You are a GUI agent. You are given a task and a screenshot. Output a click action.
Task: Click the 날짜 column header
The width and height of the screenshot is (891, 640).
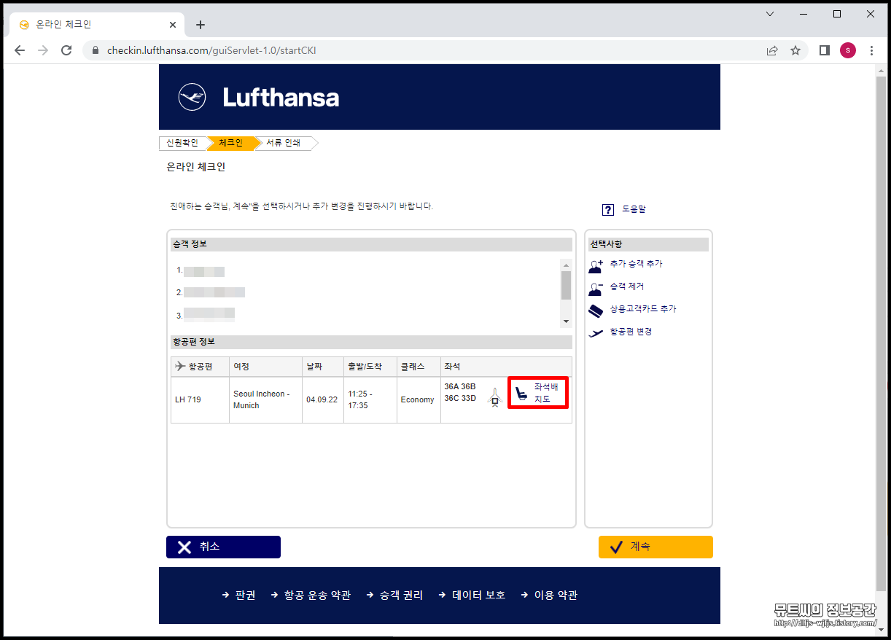tap(323, 367)
